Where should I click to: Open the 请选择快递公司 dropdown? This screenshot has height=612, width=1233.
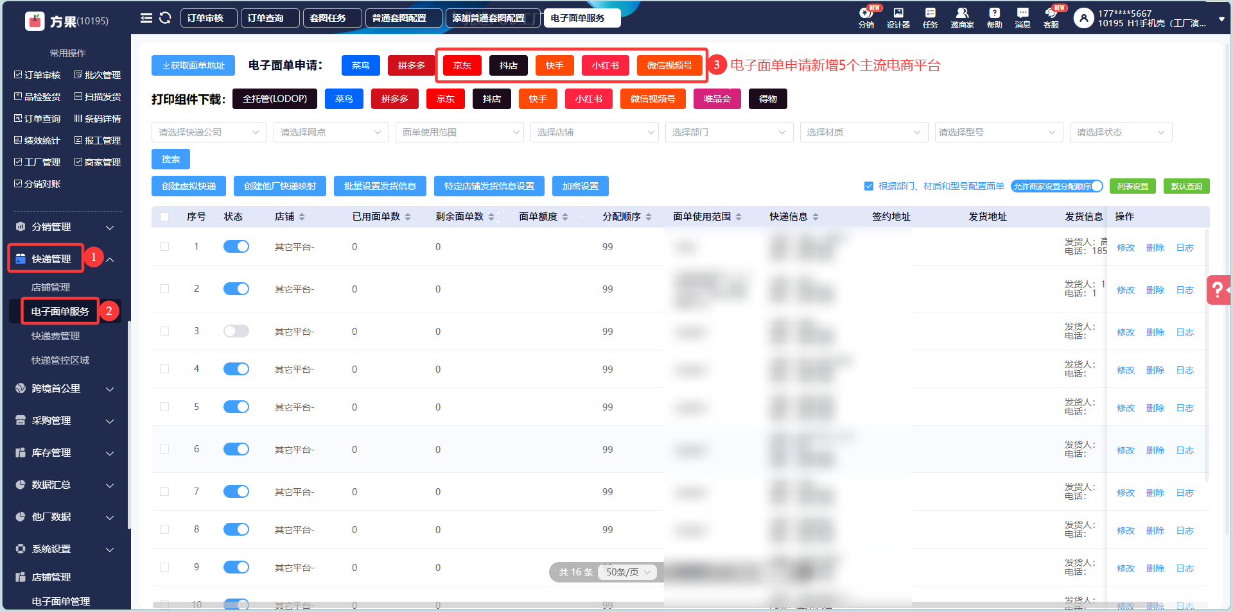coord(209,132)
